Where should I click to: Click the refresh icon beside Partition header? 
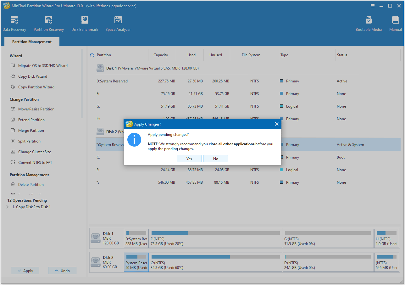click(x=92, y=55)
